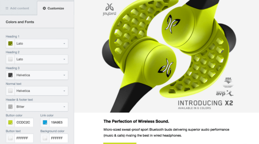Open Heading 1 olive color swatch
Viewport: 259px width, 144px height.
[10, 43]
